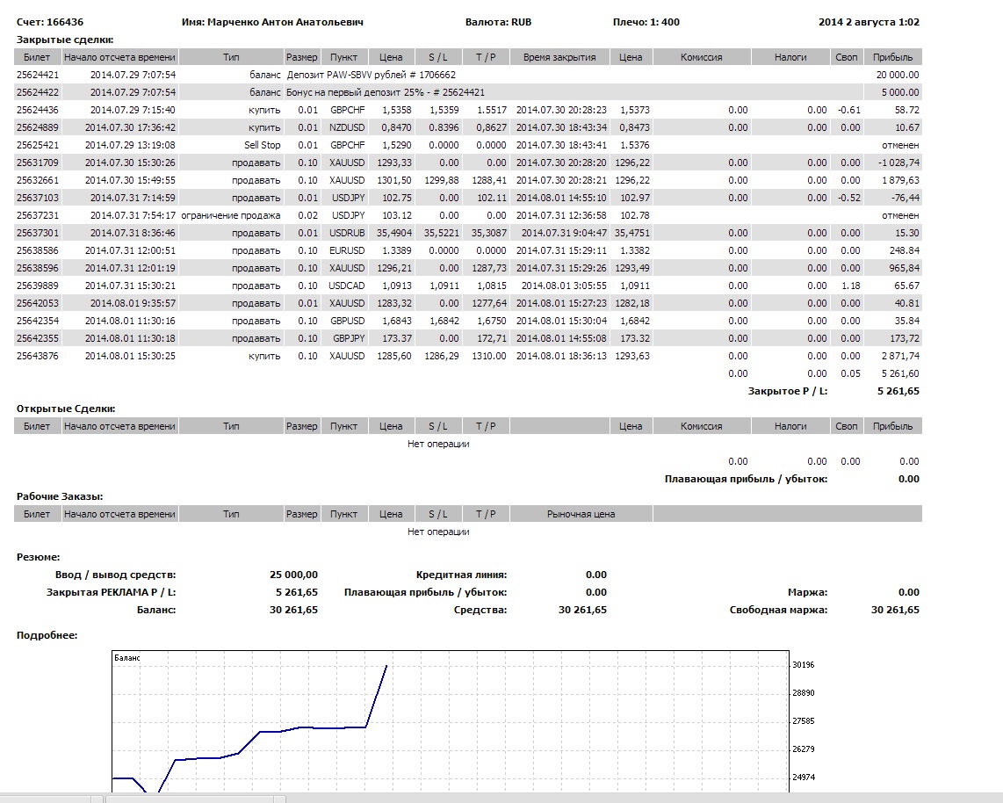The width and height of the screenshot is (1003, 803).
Task: Click the deposit PAW-SBVV balance entry
Action: coord(371,75)
